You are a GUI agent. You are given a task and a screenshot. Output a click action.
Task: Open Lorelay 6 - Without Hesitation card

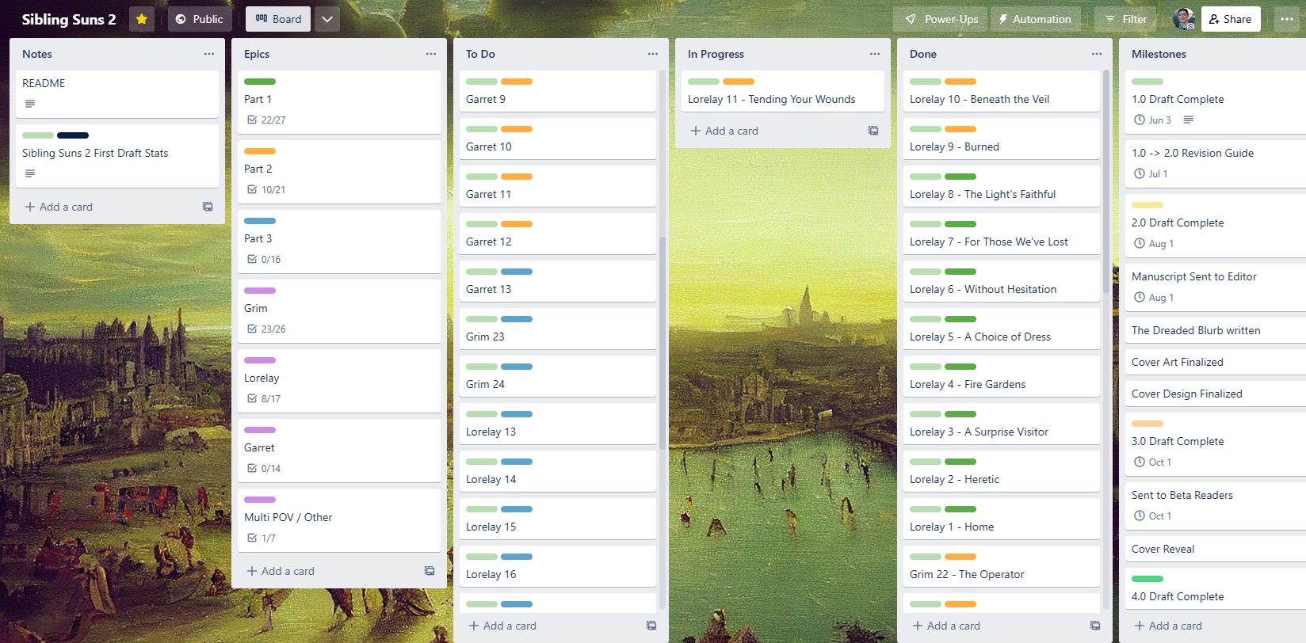pyautogui.click(x=1002, y=281)
